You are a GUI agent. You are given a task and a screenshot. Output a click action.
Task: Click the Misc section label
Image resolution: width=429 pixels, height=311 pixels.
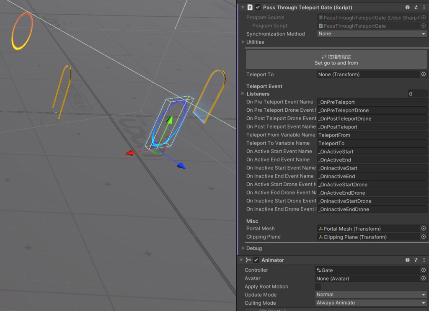point(252,221)
